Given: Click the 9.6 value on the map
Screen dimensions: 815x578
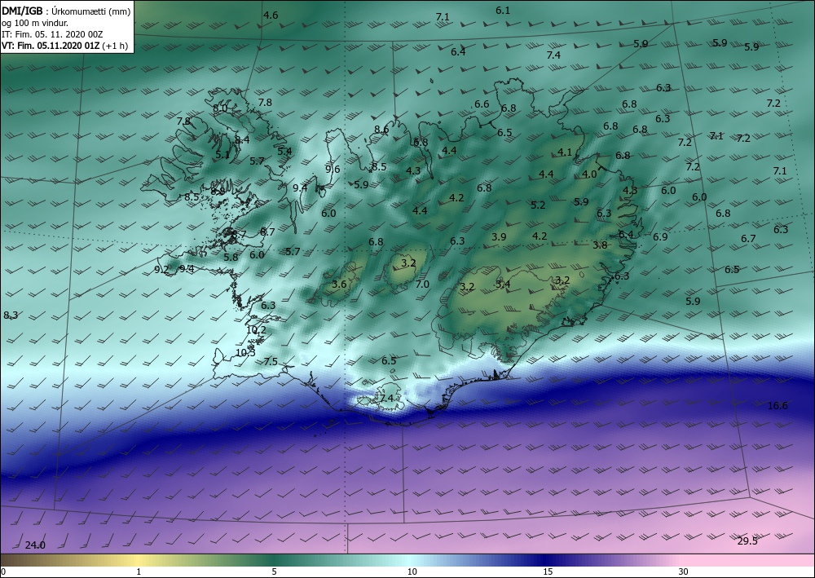Looking at the screenshot, I should [333, 169].
